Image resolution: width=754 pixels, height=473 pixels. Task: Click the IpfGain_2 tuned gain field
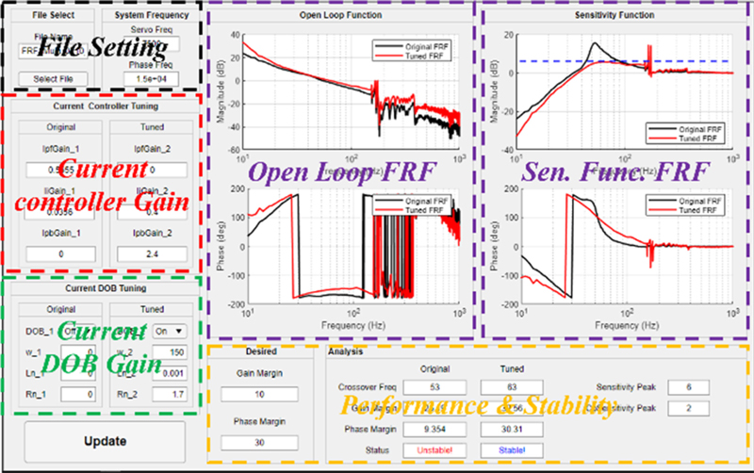point(152,171)
